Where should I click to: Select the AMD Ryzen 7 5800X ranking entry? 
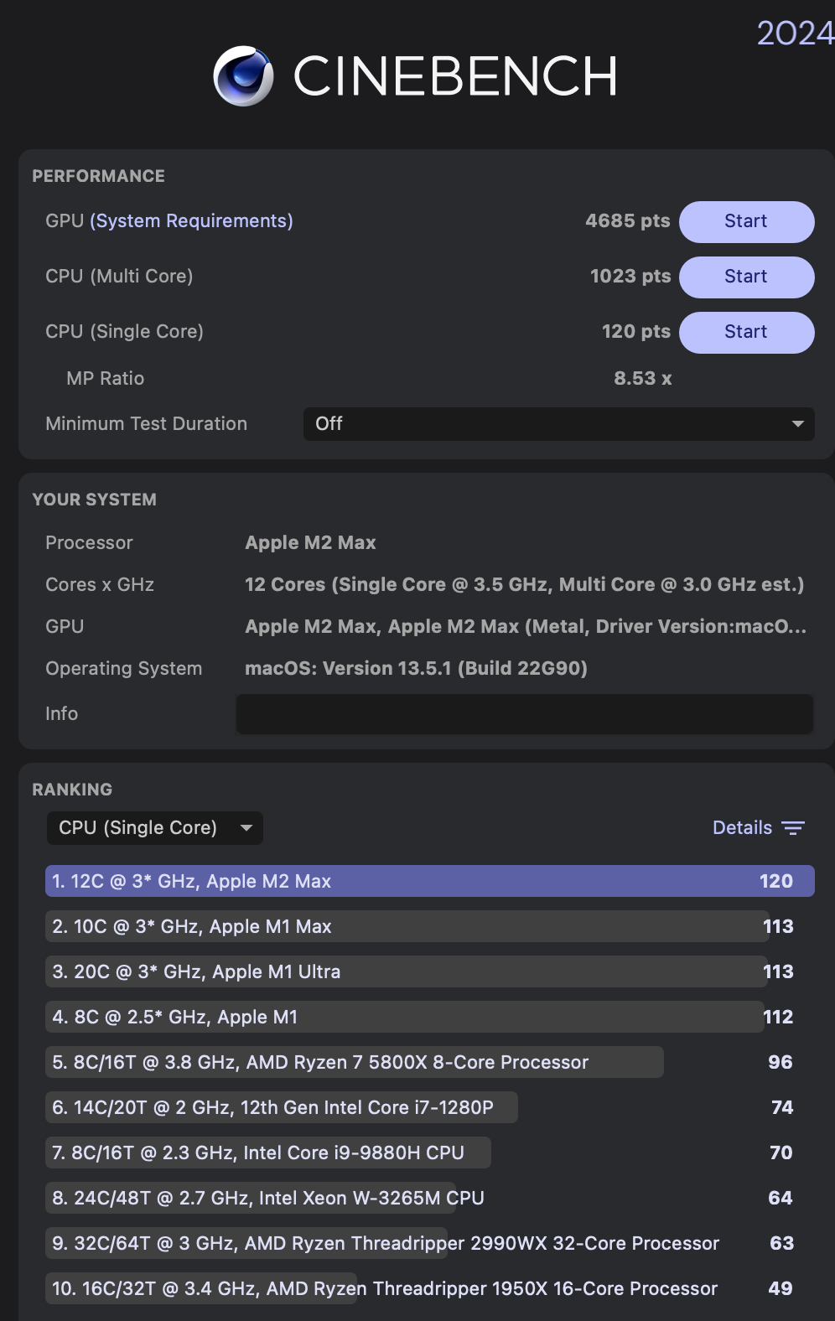click(354, 1063)
